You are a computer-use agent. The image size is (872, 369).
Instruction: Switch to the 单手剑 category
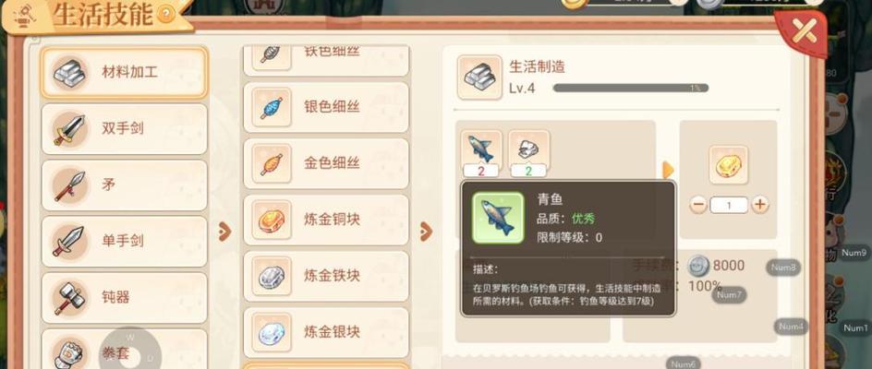(x=125, y=241)
